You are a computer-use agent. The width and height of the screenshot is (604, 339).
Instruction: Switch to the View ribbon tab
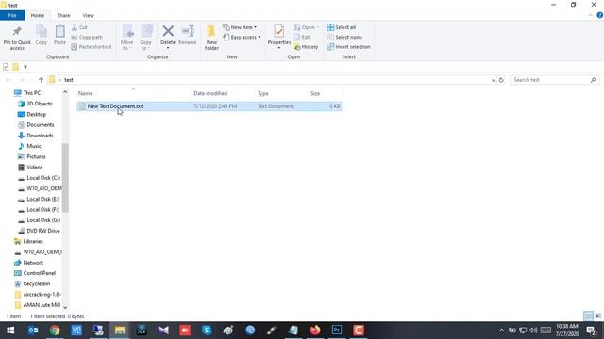tap(88, 15)
